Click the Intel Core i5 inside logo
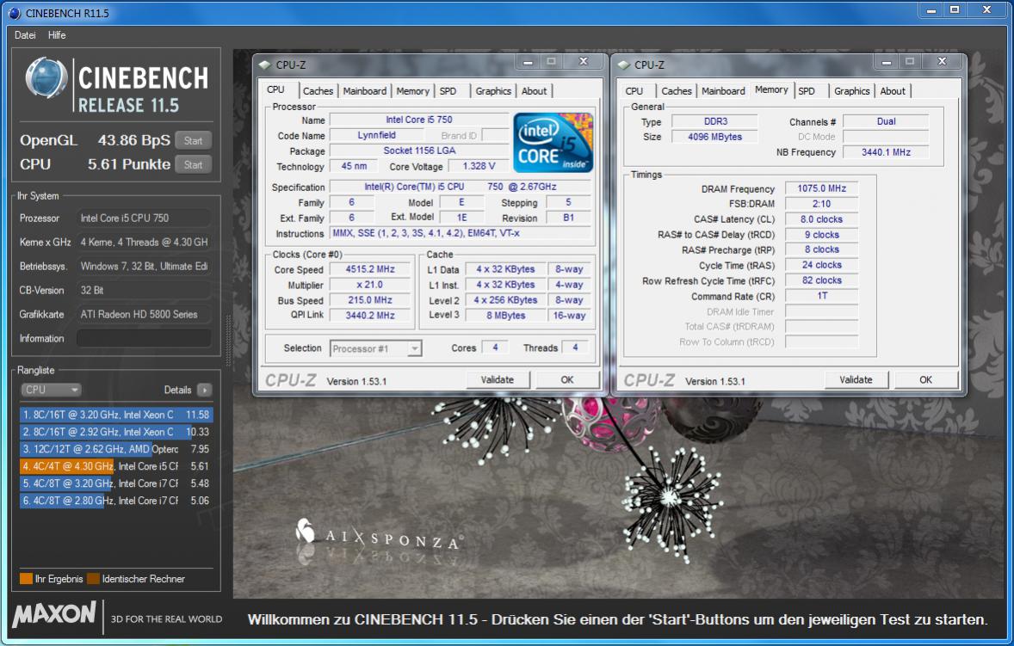The width and height of the screenshot is (1014, 646). (553, 143)
